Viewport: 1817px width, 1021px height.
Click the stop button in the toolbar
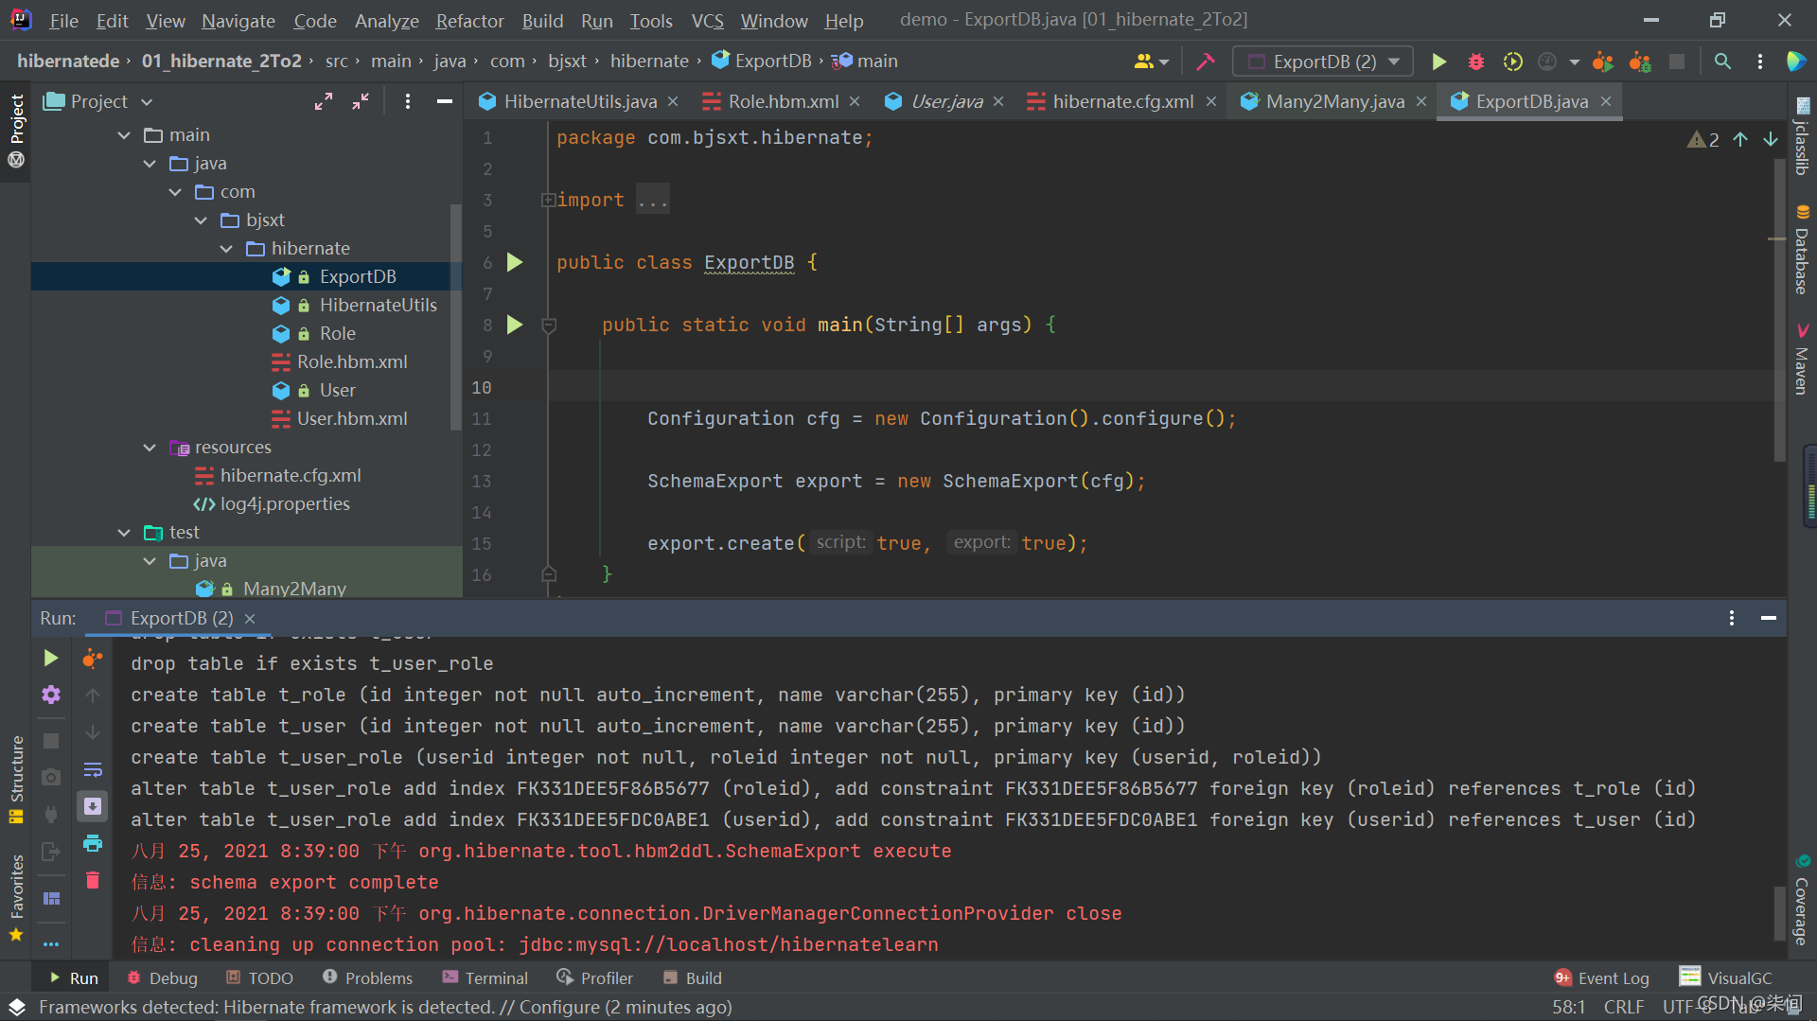point(1676,62)
